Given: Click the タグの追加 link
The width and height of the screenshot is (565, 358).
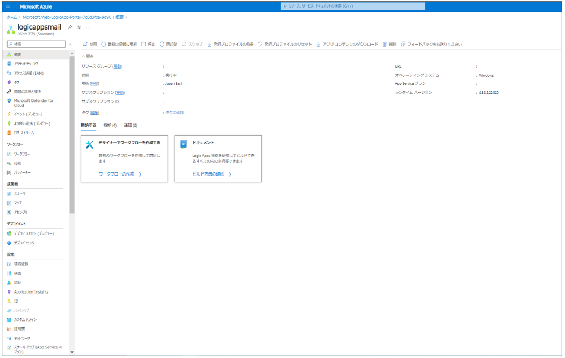Looking at the screenshot, I should (175, 113).
